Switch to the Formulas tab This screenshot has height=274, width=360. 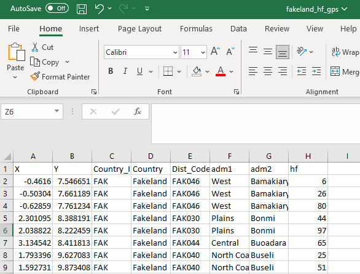[x=196, y=29]
